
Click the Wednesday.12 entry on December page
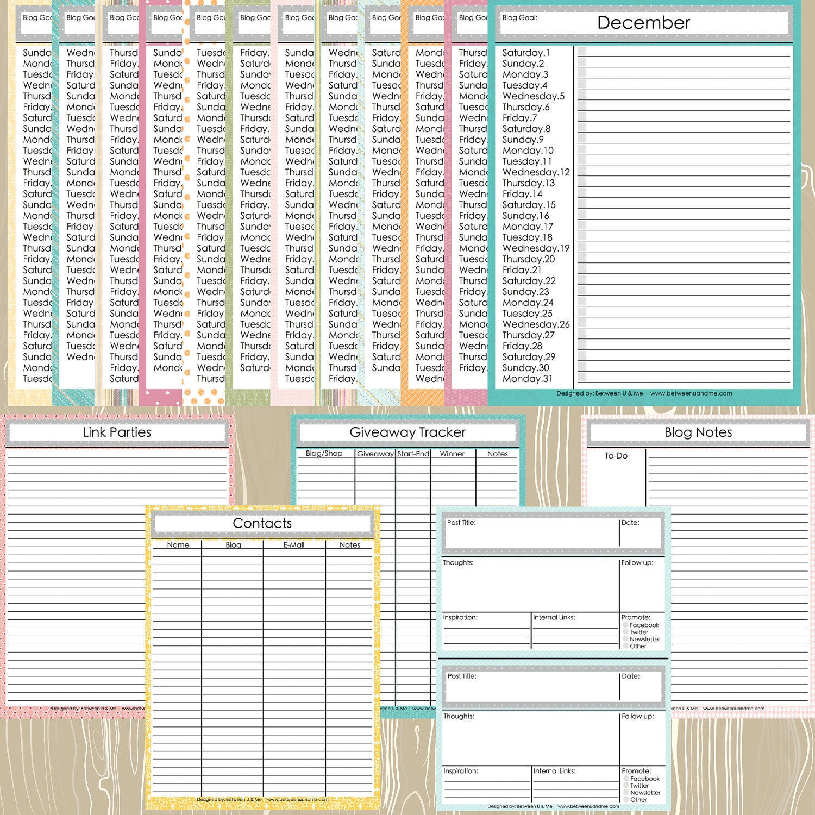tap(536, 172)
